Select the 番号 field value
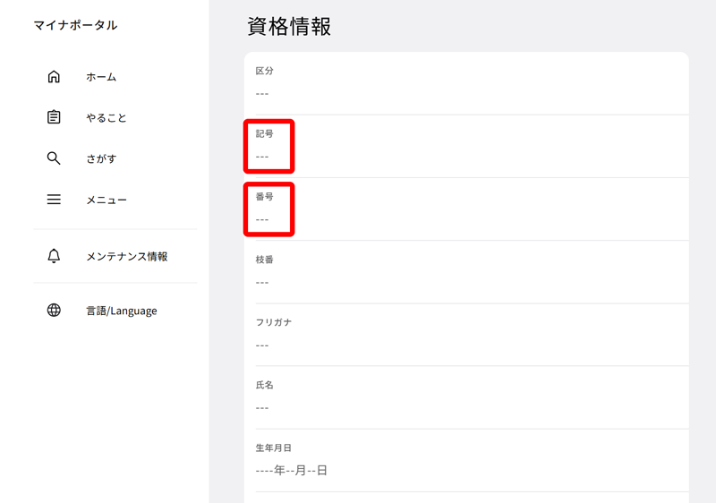 coord(262,219)
